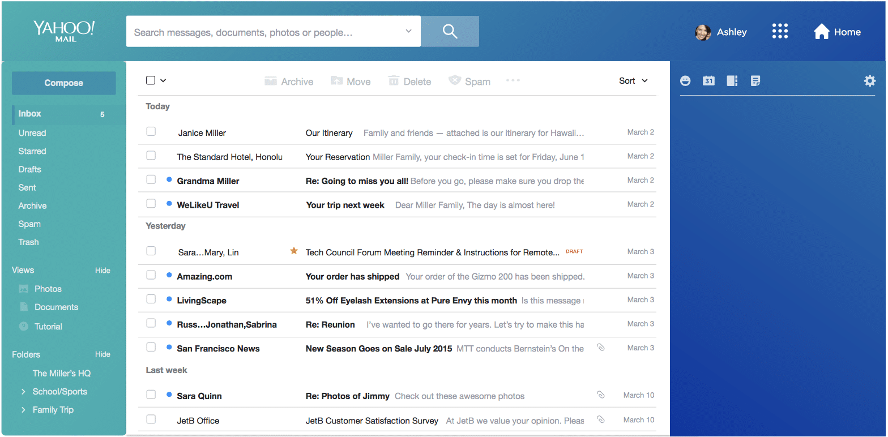Click attachment paperclip on Sara Quinn email

[x=601, y=395]
